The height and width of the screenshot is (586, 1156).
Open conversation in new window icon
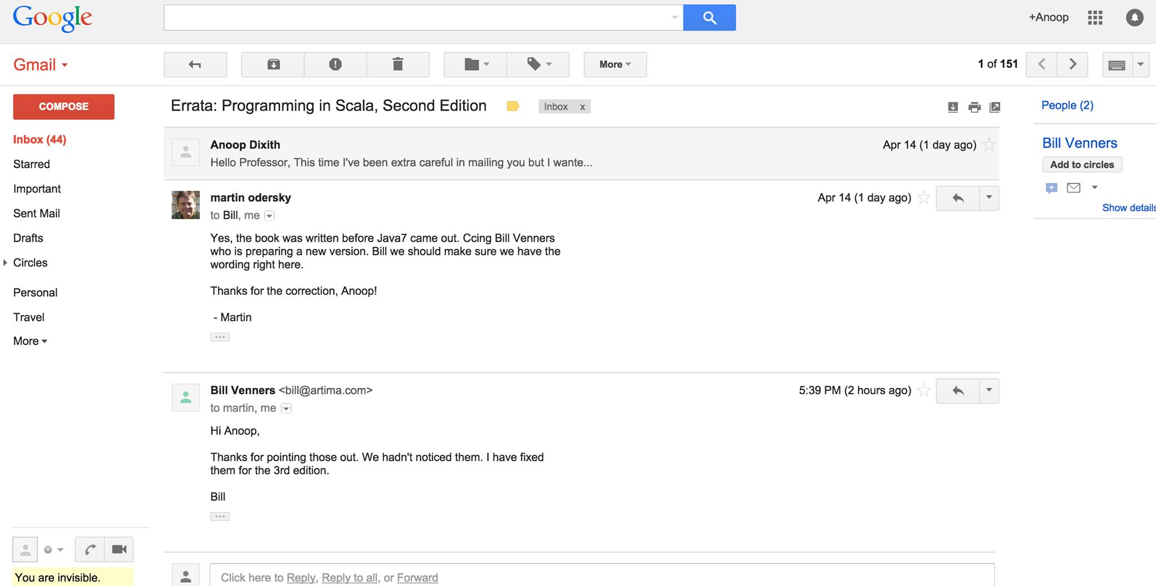point(995,107)
